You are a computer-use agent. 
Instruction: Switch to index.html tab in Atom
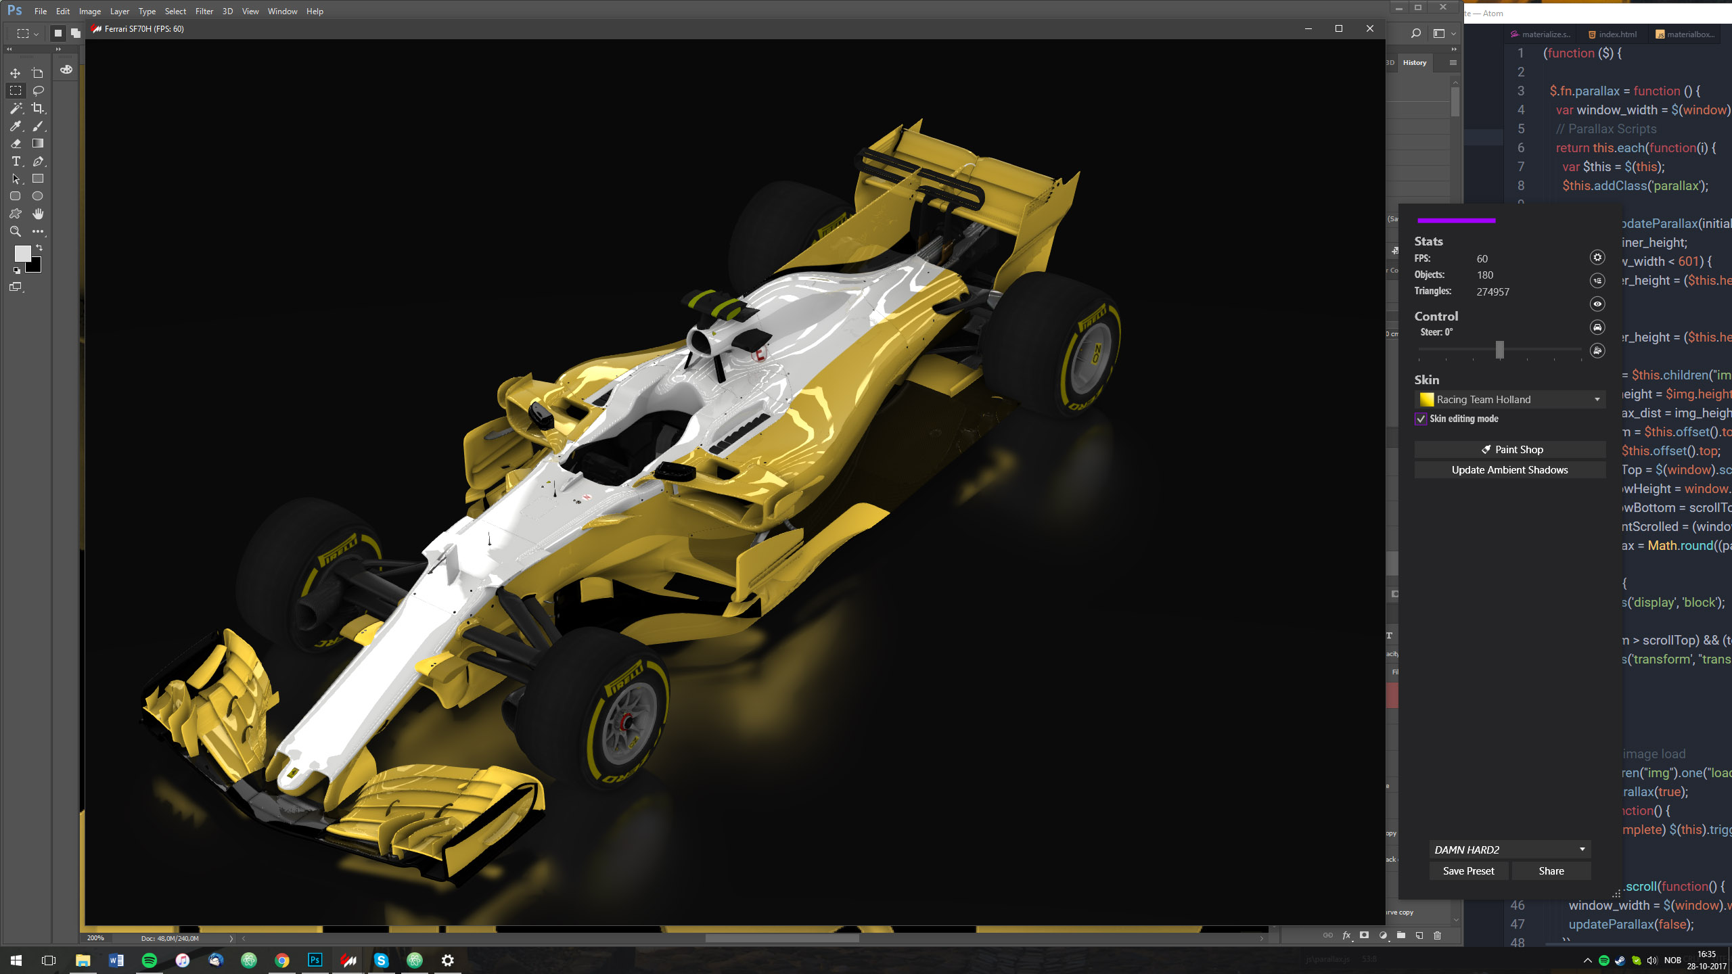click(1613, 34)
